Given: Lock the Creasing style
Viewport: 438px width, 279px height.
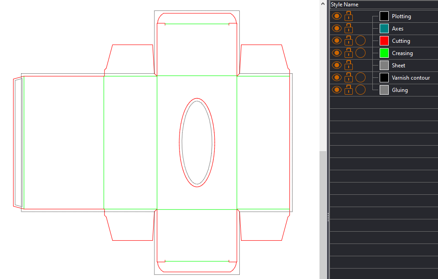Looking at the screenshot, I should 348,53.
